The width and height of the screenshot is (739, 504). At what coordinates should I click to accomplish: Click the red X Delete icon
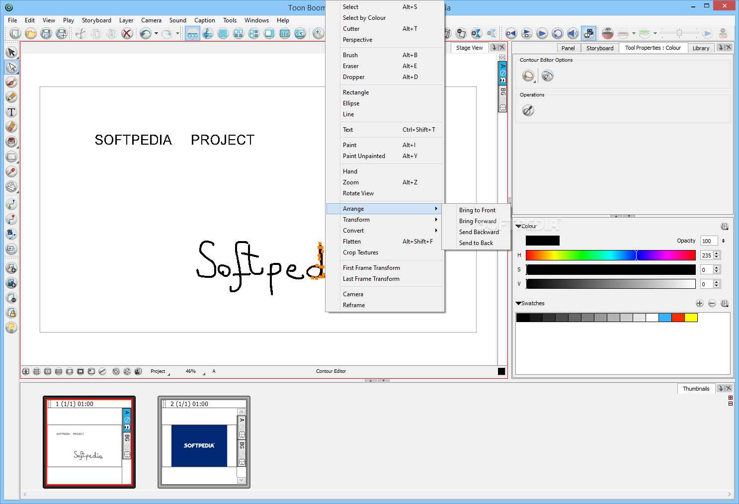127,33
